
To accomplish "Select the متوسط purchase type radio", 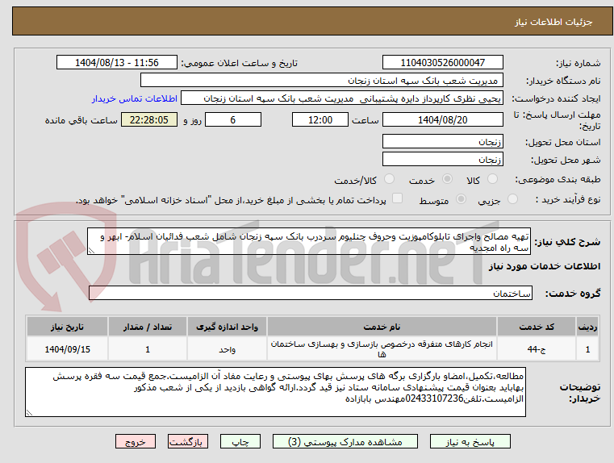I will [x=462, y=199].
